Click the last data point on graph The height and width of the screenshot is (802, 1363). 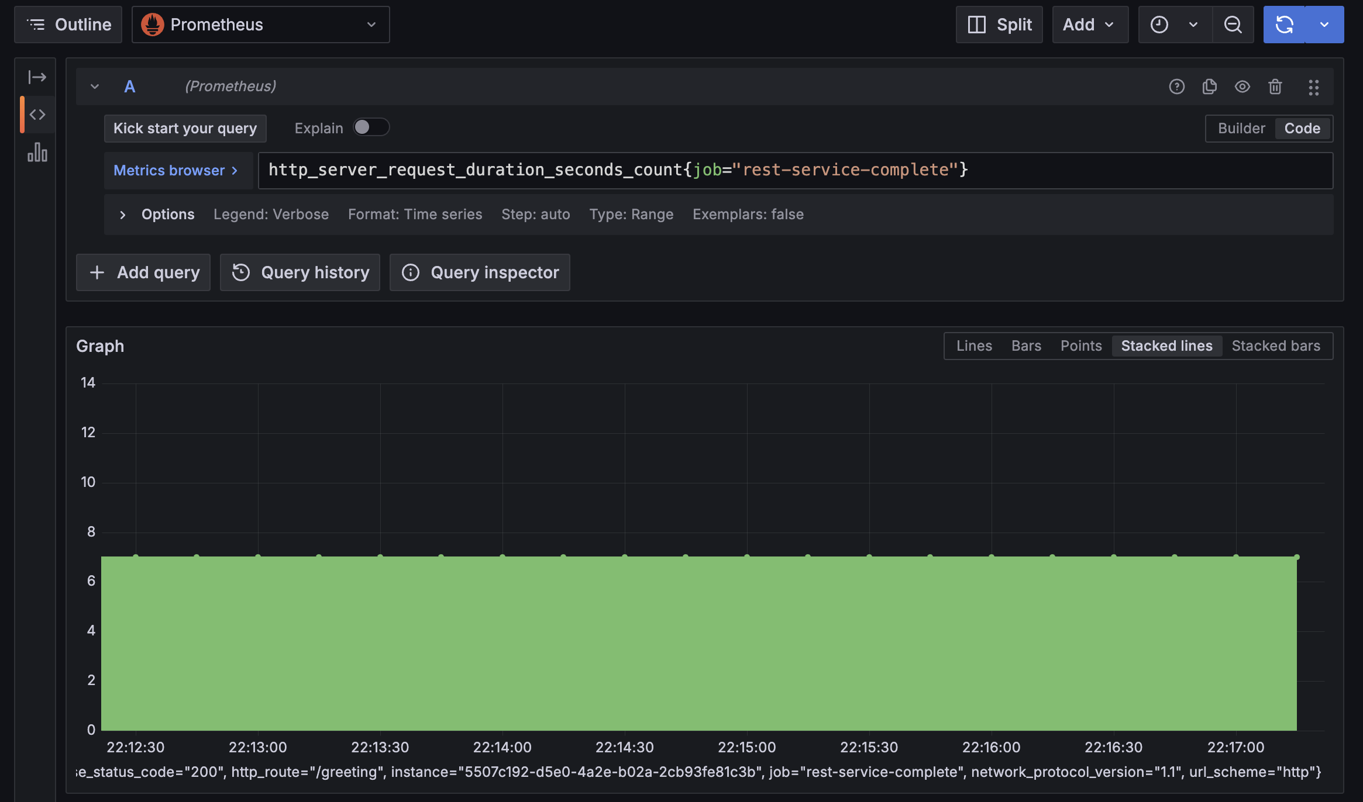point(1297,557)
